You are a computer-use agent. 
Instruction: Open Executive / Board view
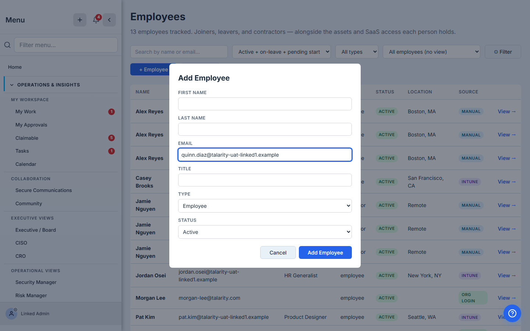click(36, 230)
